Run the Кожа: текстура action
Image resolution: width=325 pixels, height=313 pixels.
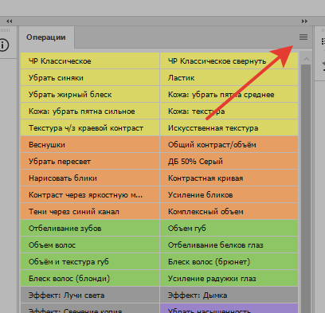coord(229,111)
